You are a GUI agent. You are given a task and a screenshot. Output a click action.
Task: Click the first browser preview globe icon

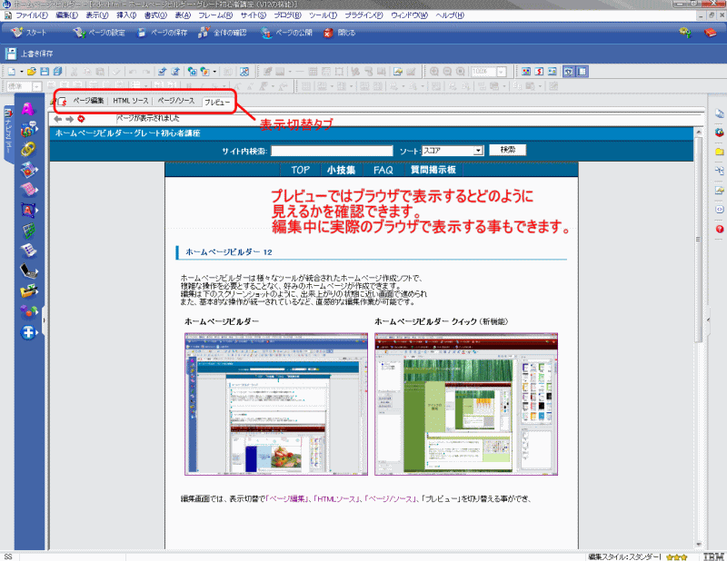(192, 72)
